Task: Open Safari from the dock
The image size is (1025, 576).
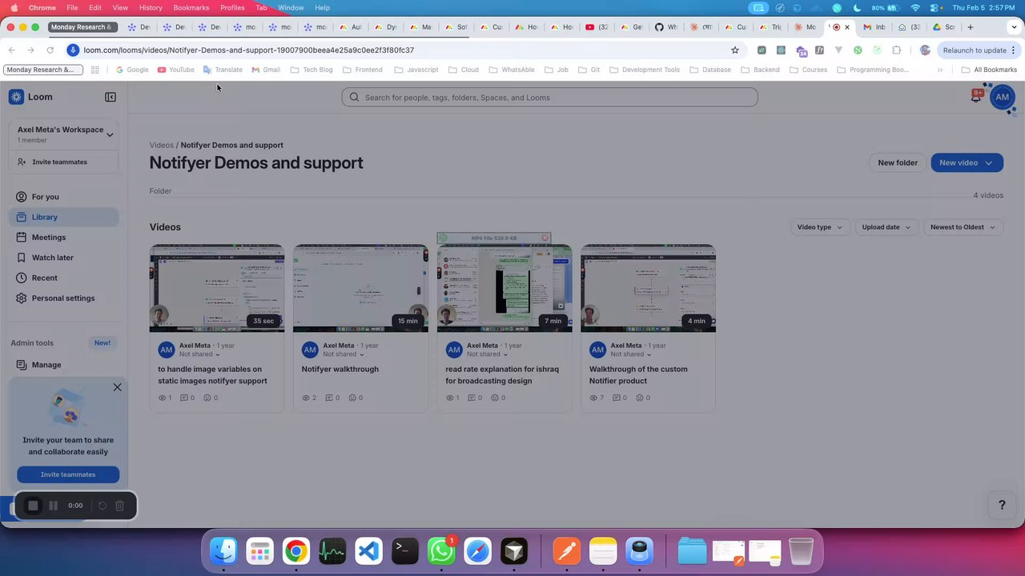Action: pos(477,551)
